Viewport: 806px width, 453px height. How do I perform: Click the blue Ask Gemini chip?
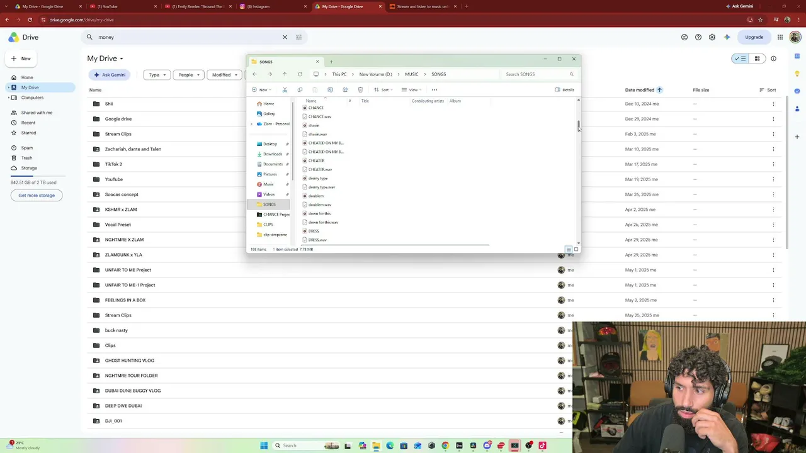tap(110, 75)
